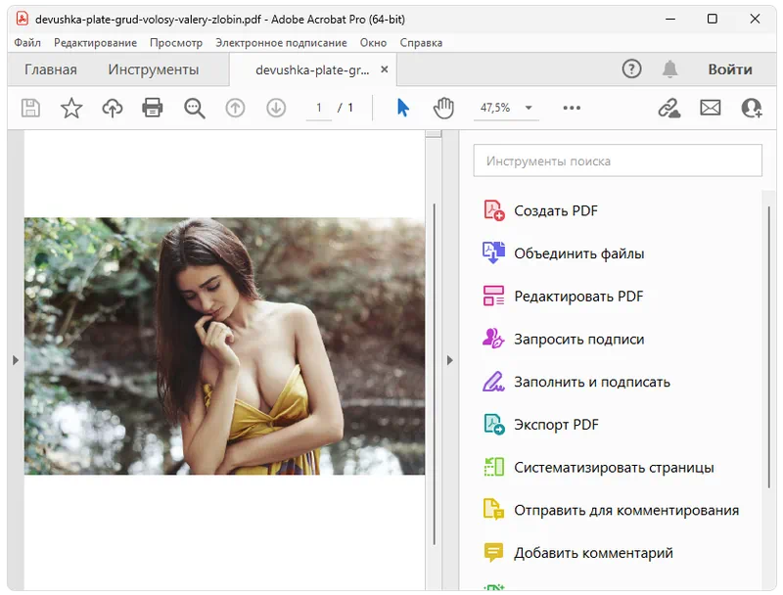Select the devushka-plate-gr... document tab

[x=312, y=70]
